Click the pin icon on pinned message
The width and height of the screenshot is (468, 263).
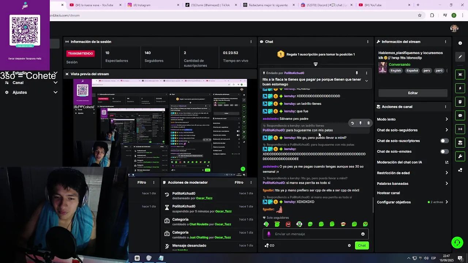point(357,73)
